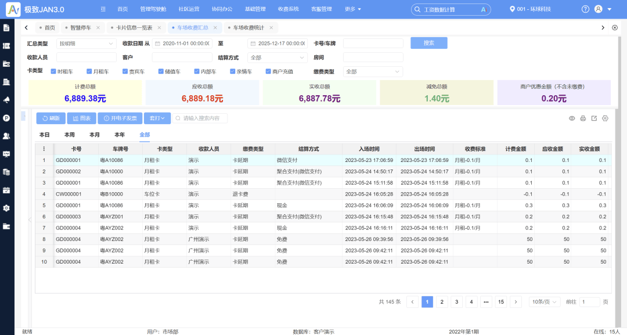Uncheck the 时租车 card type checkbox
The width and height of the screenshot is (627, 335).
tap(53, 71)
